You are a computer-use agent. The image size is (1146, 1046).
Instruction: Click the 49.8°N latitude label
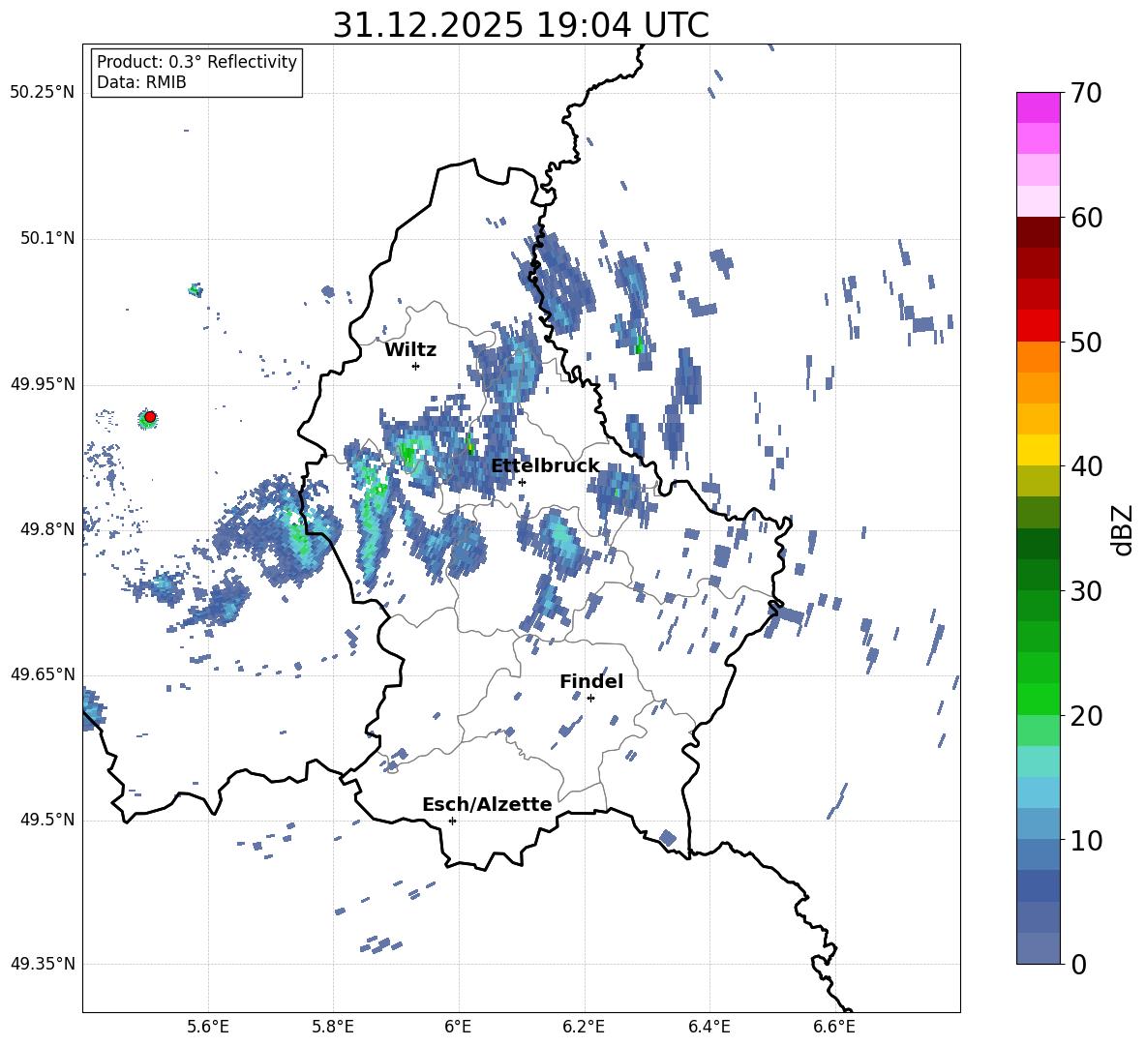(x=46, y=529)
